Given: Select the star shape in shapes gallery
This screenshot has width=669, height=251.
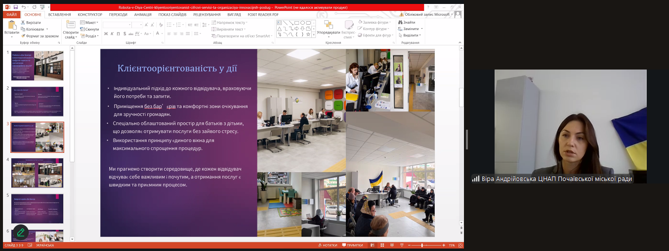Looking at the screenshot, I should (x=308, y=35).
